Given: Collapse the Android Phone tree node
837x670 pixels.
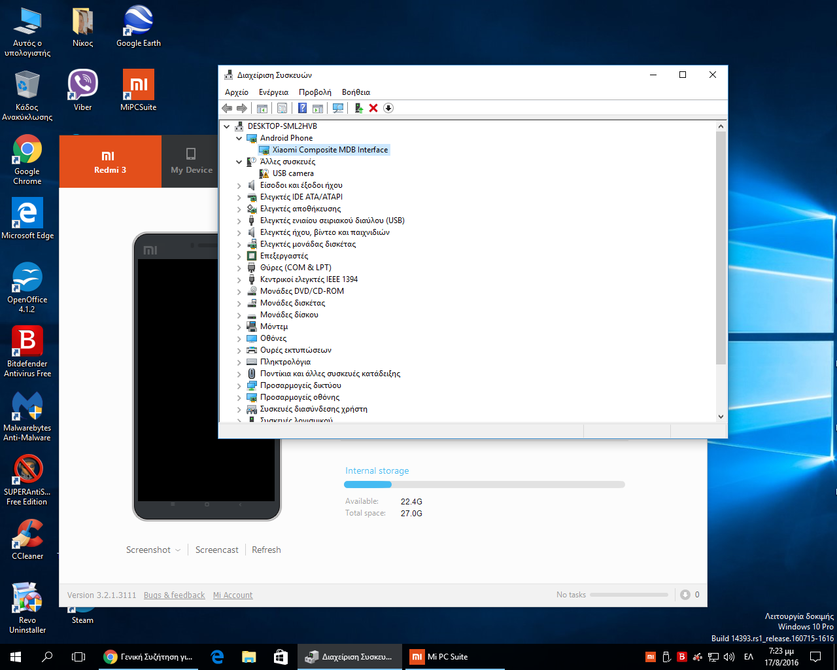Looking at the screenshot, I should (239, 138).
